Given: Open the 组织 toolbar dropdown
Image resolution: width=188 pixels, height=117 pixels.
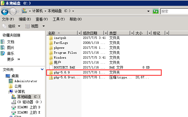Looking at the screenshot, I should pos(11,26).
